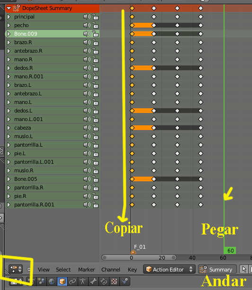
Task: Mute the pie.L channel
Action: 87,153
